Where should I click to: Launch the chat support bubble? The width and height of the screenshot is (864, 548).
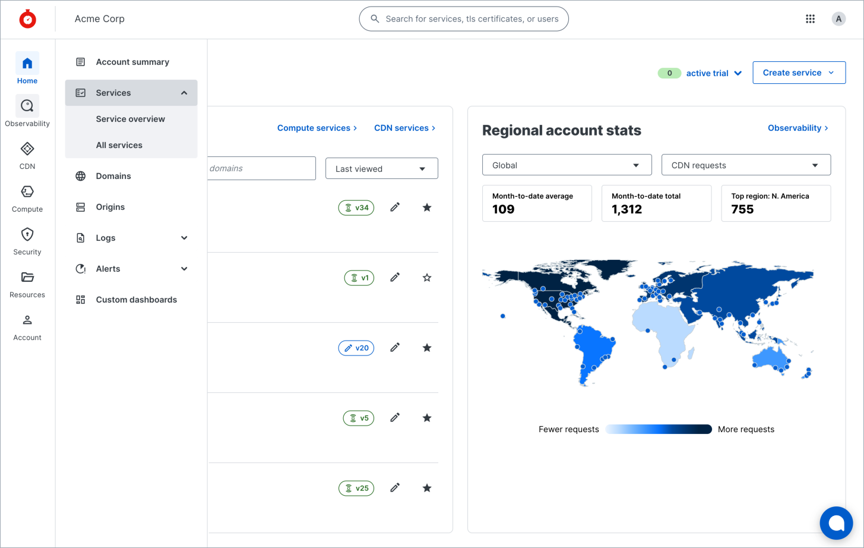coord(836,522)
